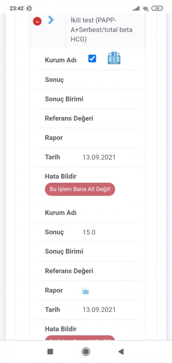Viewport: 172px width, 363px height.
Task: Tap the 'Bu İşlem Bana Ait Değil!' button
Action: [80, 189]
